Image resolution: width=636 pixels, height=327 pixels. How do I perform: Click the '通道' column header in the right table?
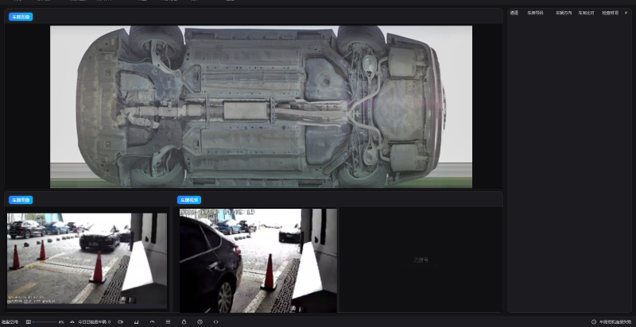(x=514, y=13)
